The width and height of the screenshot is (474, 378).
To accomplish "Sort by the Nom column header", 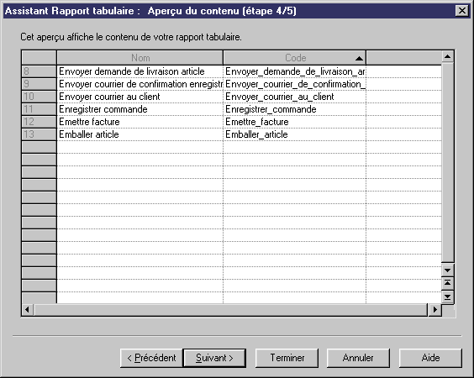I will click(140, 58).
